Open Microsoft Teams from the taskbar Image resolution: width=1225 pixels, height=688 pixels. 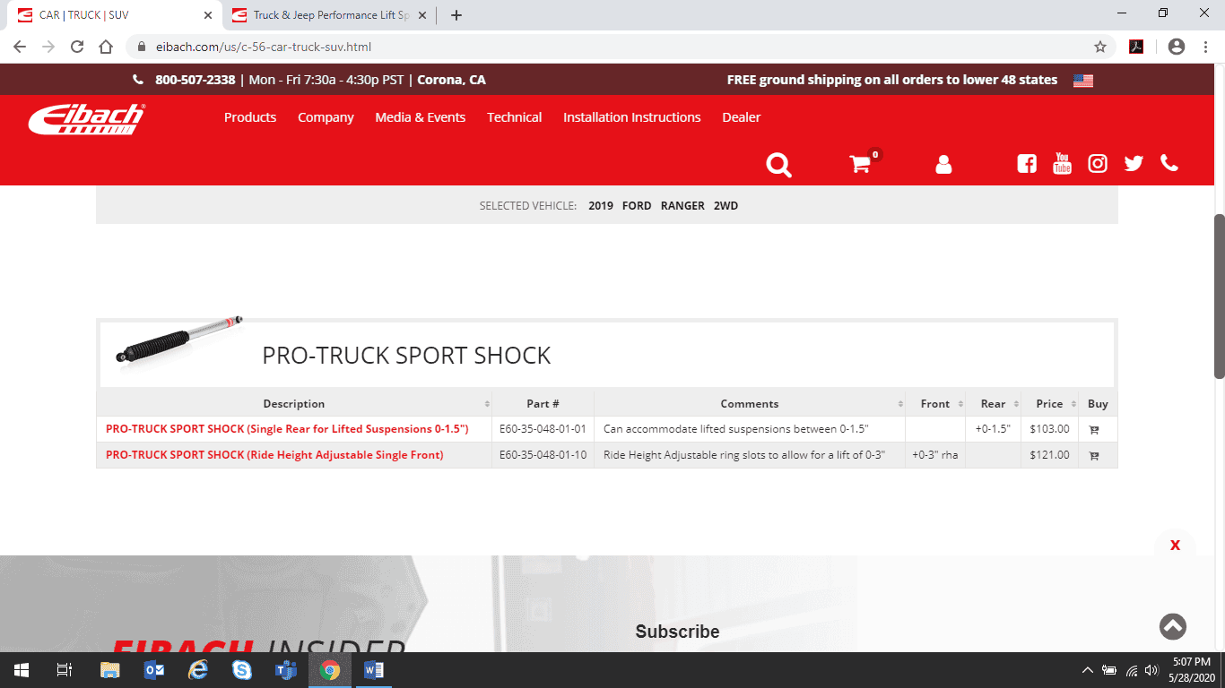coord(286,670)
